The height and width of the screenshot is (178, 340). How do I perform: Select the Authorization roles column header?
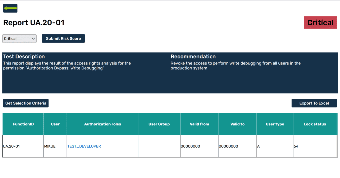pos(103,124)
